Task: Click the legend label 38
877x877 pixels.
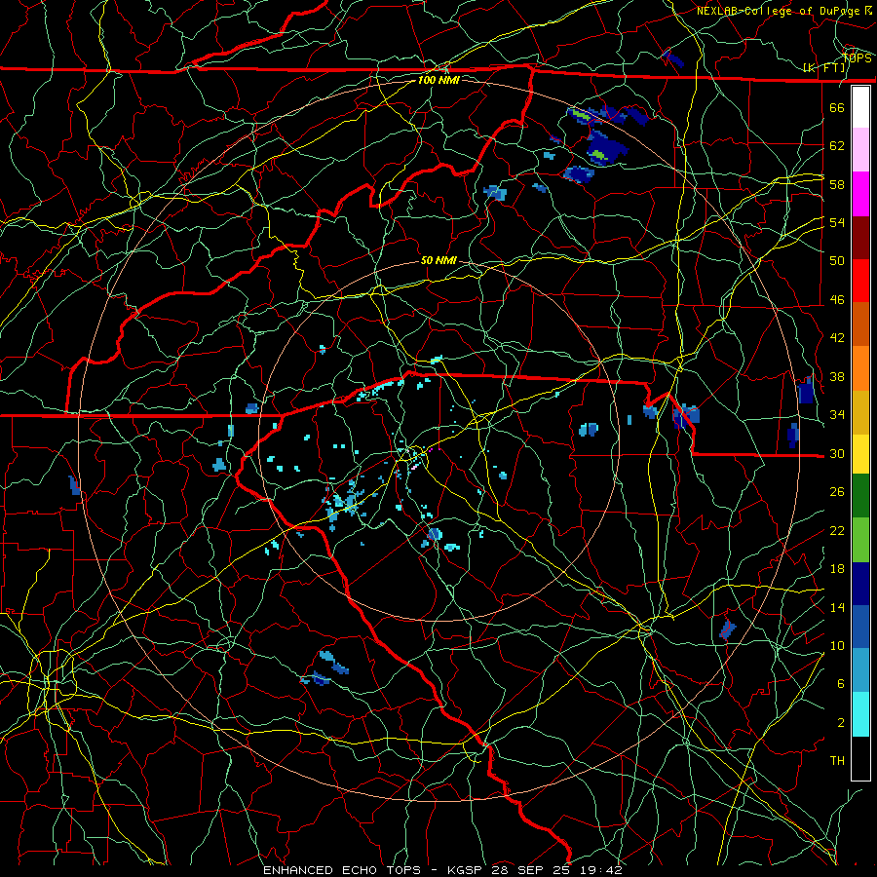Action: click(x=837, y=376)
